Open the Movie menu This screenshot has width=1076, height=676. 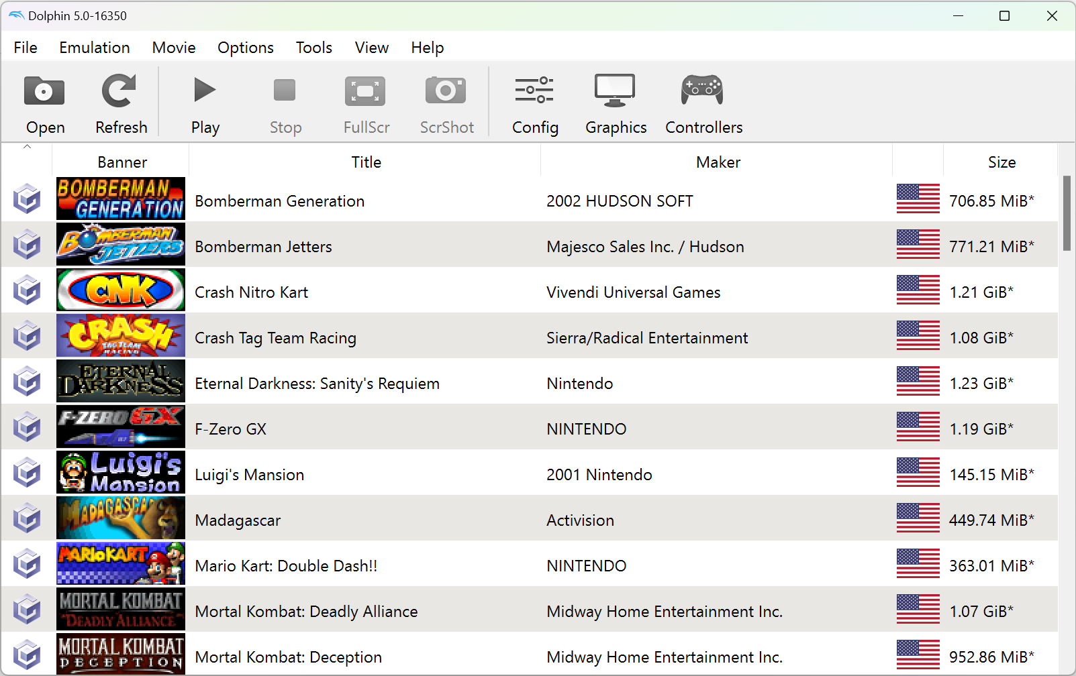pos(174,48)
